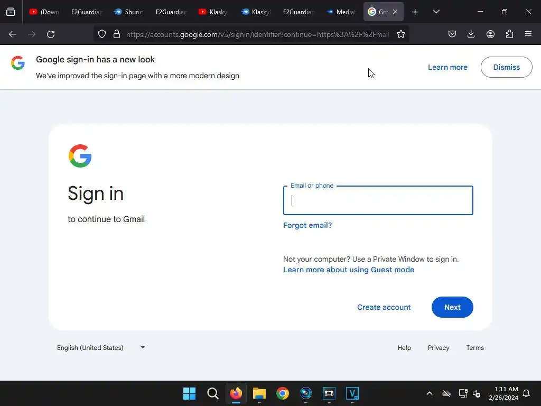The image size is (541, 406).
Task: Open the Terms link
Action: [475, 348]
